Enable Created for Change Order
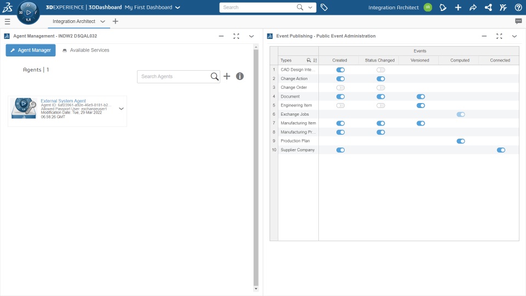The height and width of the screenshot is (296, 526). (x=340, y=88)
